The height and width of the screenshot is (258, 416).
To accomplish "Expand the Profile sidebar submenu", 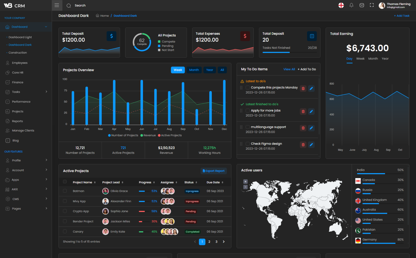I will click(46, 160).
